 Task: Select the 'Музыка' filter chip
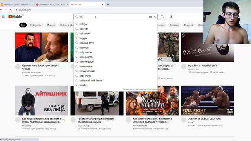pos(51,25)
